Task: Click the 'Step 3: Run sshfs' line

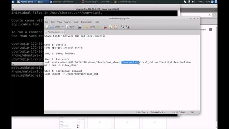Action: [57, 59]
